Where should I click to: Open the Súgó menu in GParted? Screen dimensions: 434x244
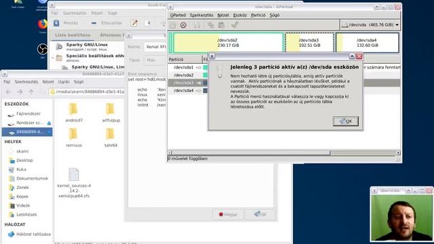pyautogui.click(x=274, y=15)
